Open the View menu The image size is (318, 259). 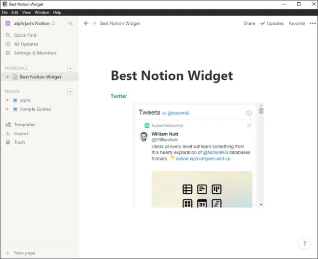(26, 12)
